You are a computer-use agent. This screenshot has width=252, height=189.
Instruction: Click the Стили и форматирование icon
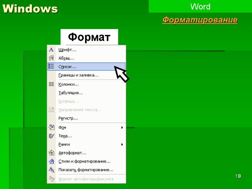click(x=51, y=161)
